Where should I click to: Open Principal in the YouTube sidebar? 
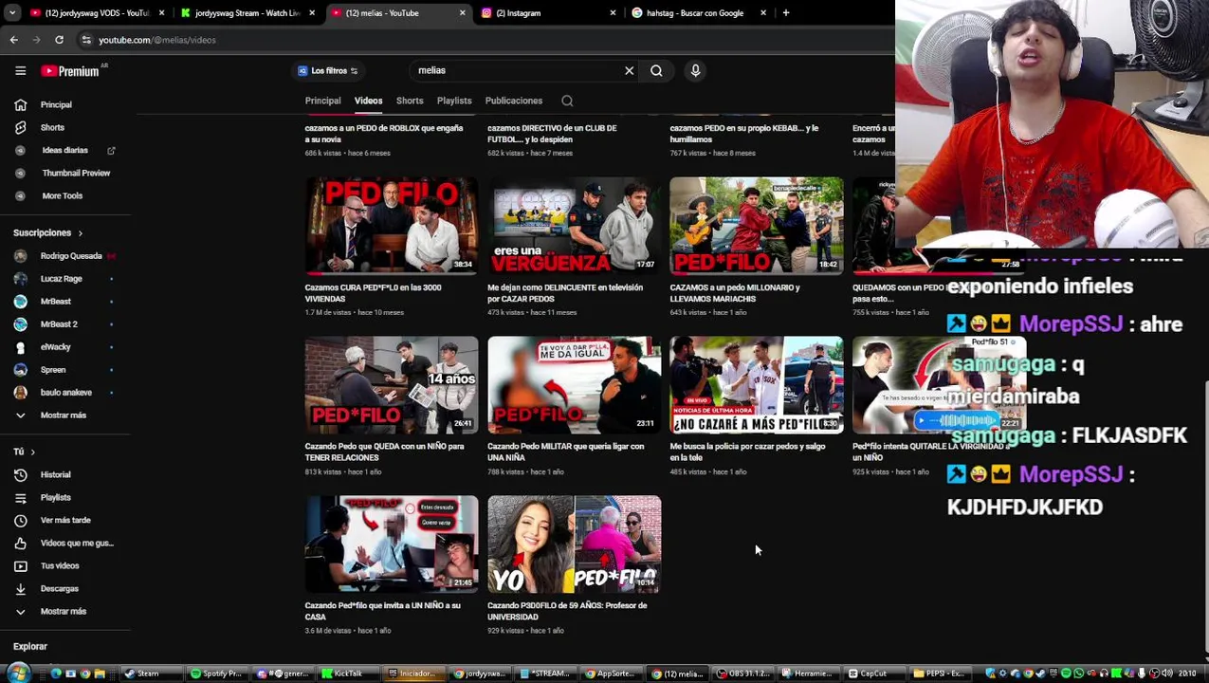pos(56,105)
